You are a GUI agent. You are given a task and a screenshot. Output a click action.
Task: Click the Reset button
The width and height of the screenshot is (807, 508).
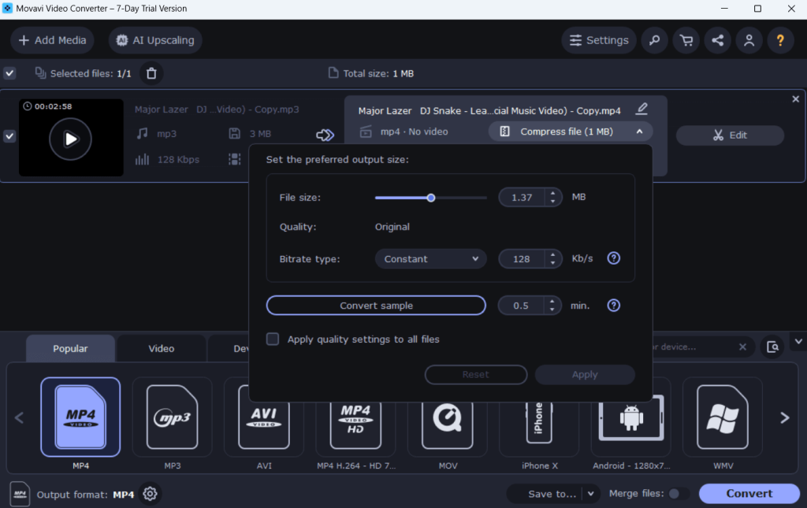coord(476,374)
